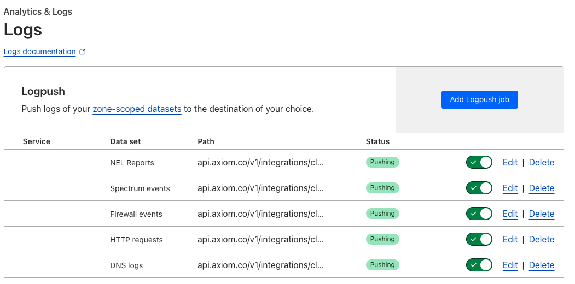The width and height of the screenshot is (575, 284).
Task: Click the external link icon beside Logs documentation
Action: click(x=83, y=52)
